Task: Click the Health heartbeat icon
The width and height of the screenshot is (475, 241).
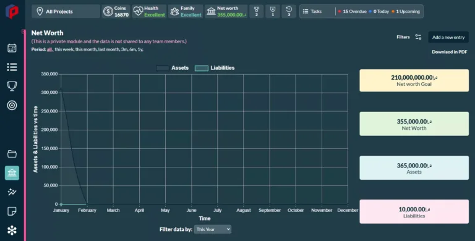Action: pyautogui.click(x=138, y=12)
